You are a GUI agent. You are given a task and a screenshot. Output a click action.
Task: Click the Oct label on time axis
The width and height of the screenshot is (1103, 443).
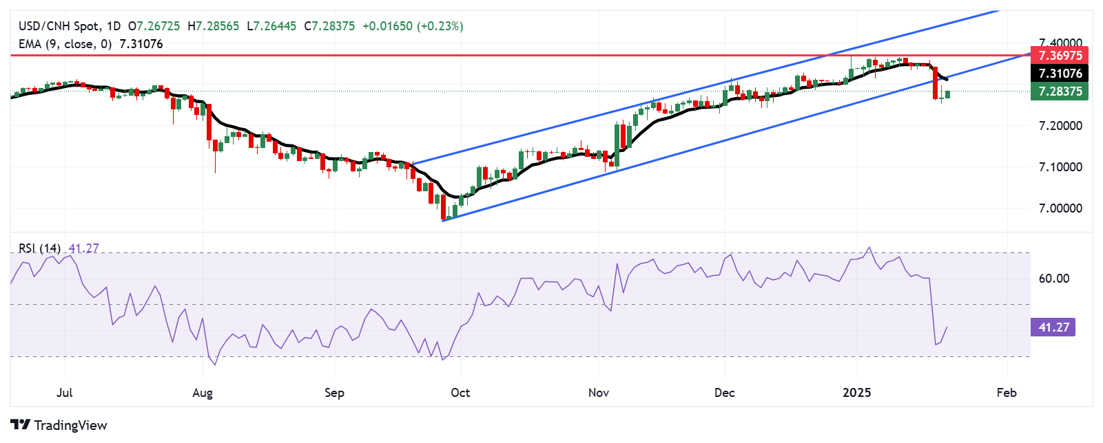[460, 393]
